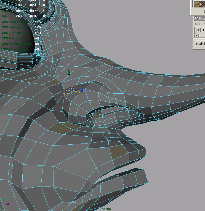Open the dropdown arrow in Extrude window
This screenshot has width=205, height=211.
tap(198, 30)
